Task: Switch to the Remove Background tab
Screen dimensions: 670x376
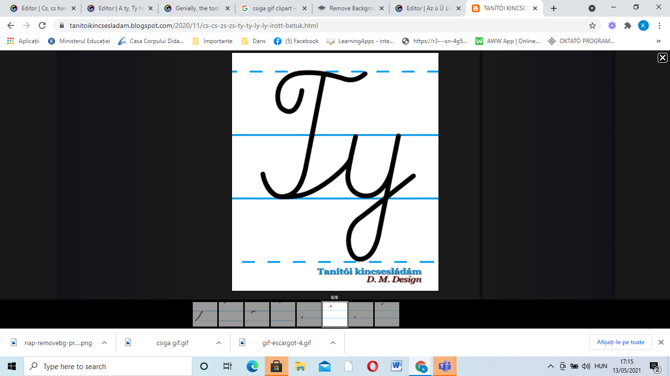Action: point(351,8)
